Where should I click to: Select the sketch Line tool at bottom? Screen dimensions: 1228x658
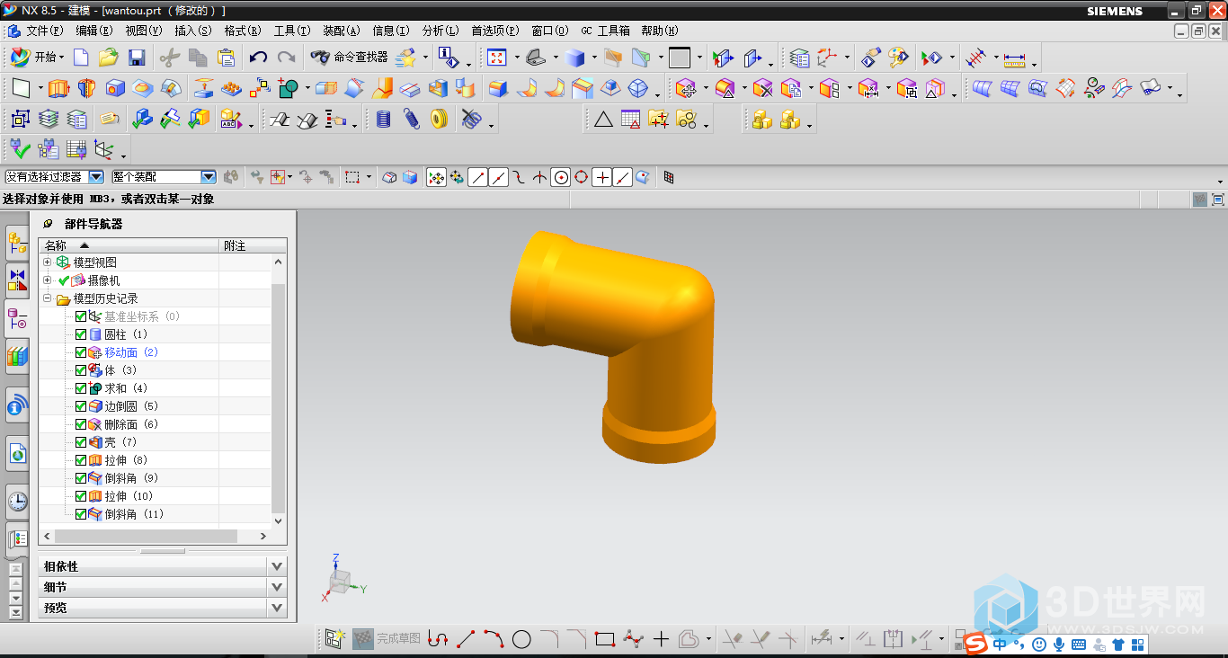point(466,639)
